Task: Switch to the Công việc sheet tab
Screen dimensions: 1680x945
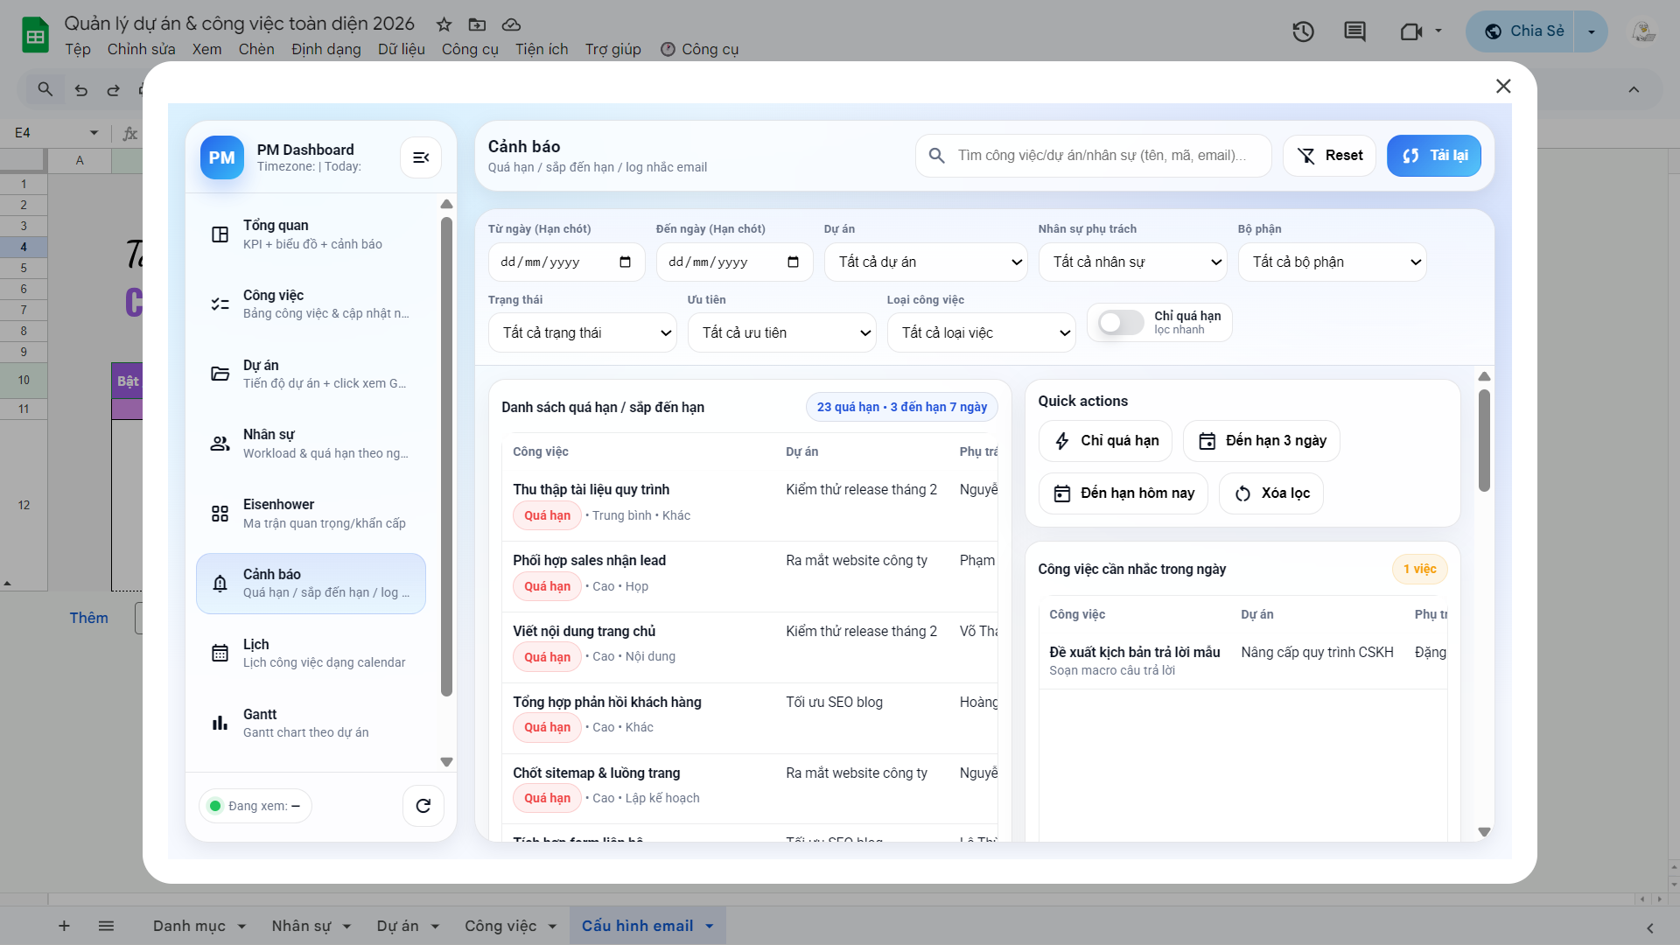Action: pos(500,926)
